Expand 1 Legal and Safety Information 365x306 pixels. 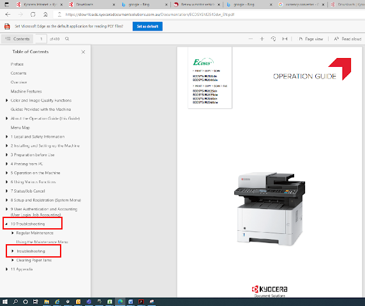(x=7, y=136)
